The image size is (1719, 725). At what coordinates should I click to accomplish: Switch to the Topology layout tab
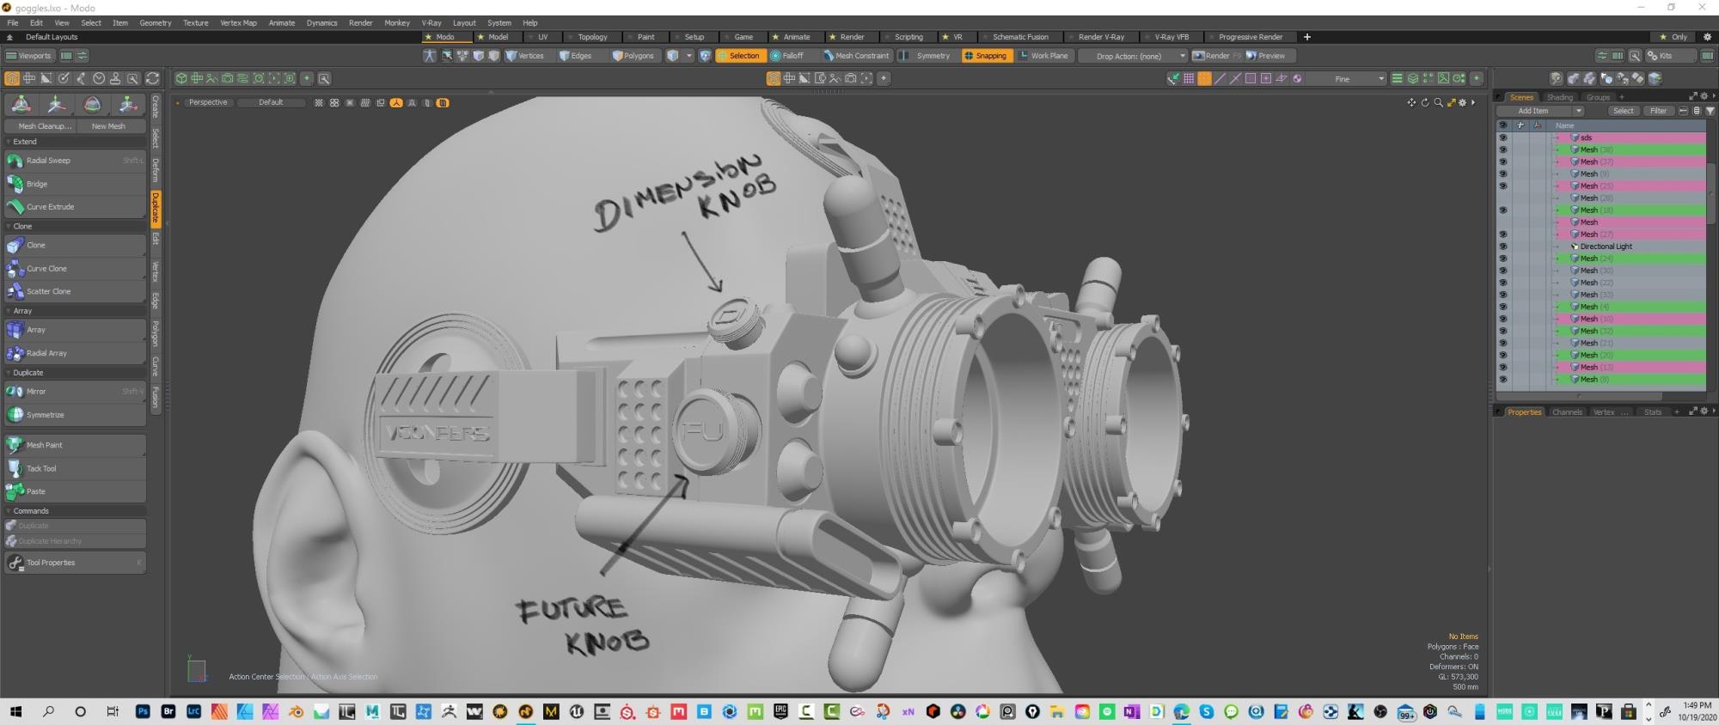click(x=592, y=37)
